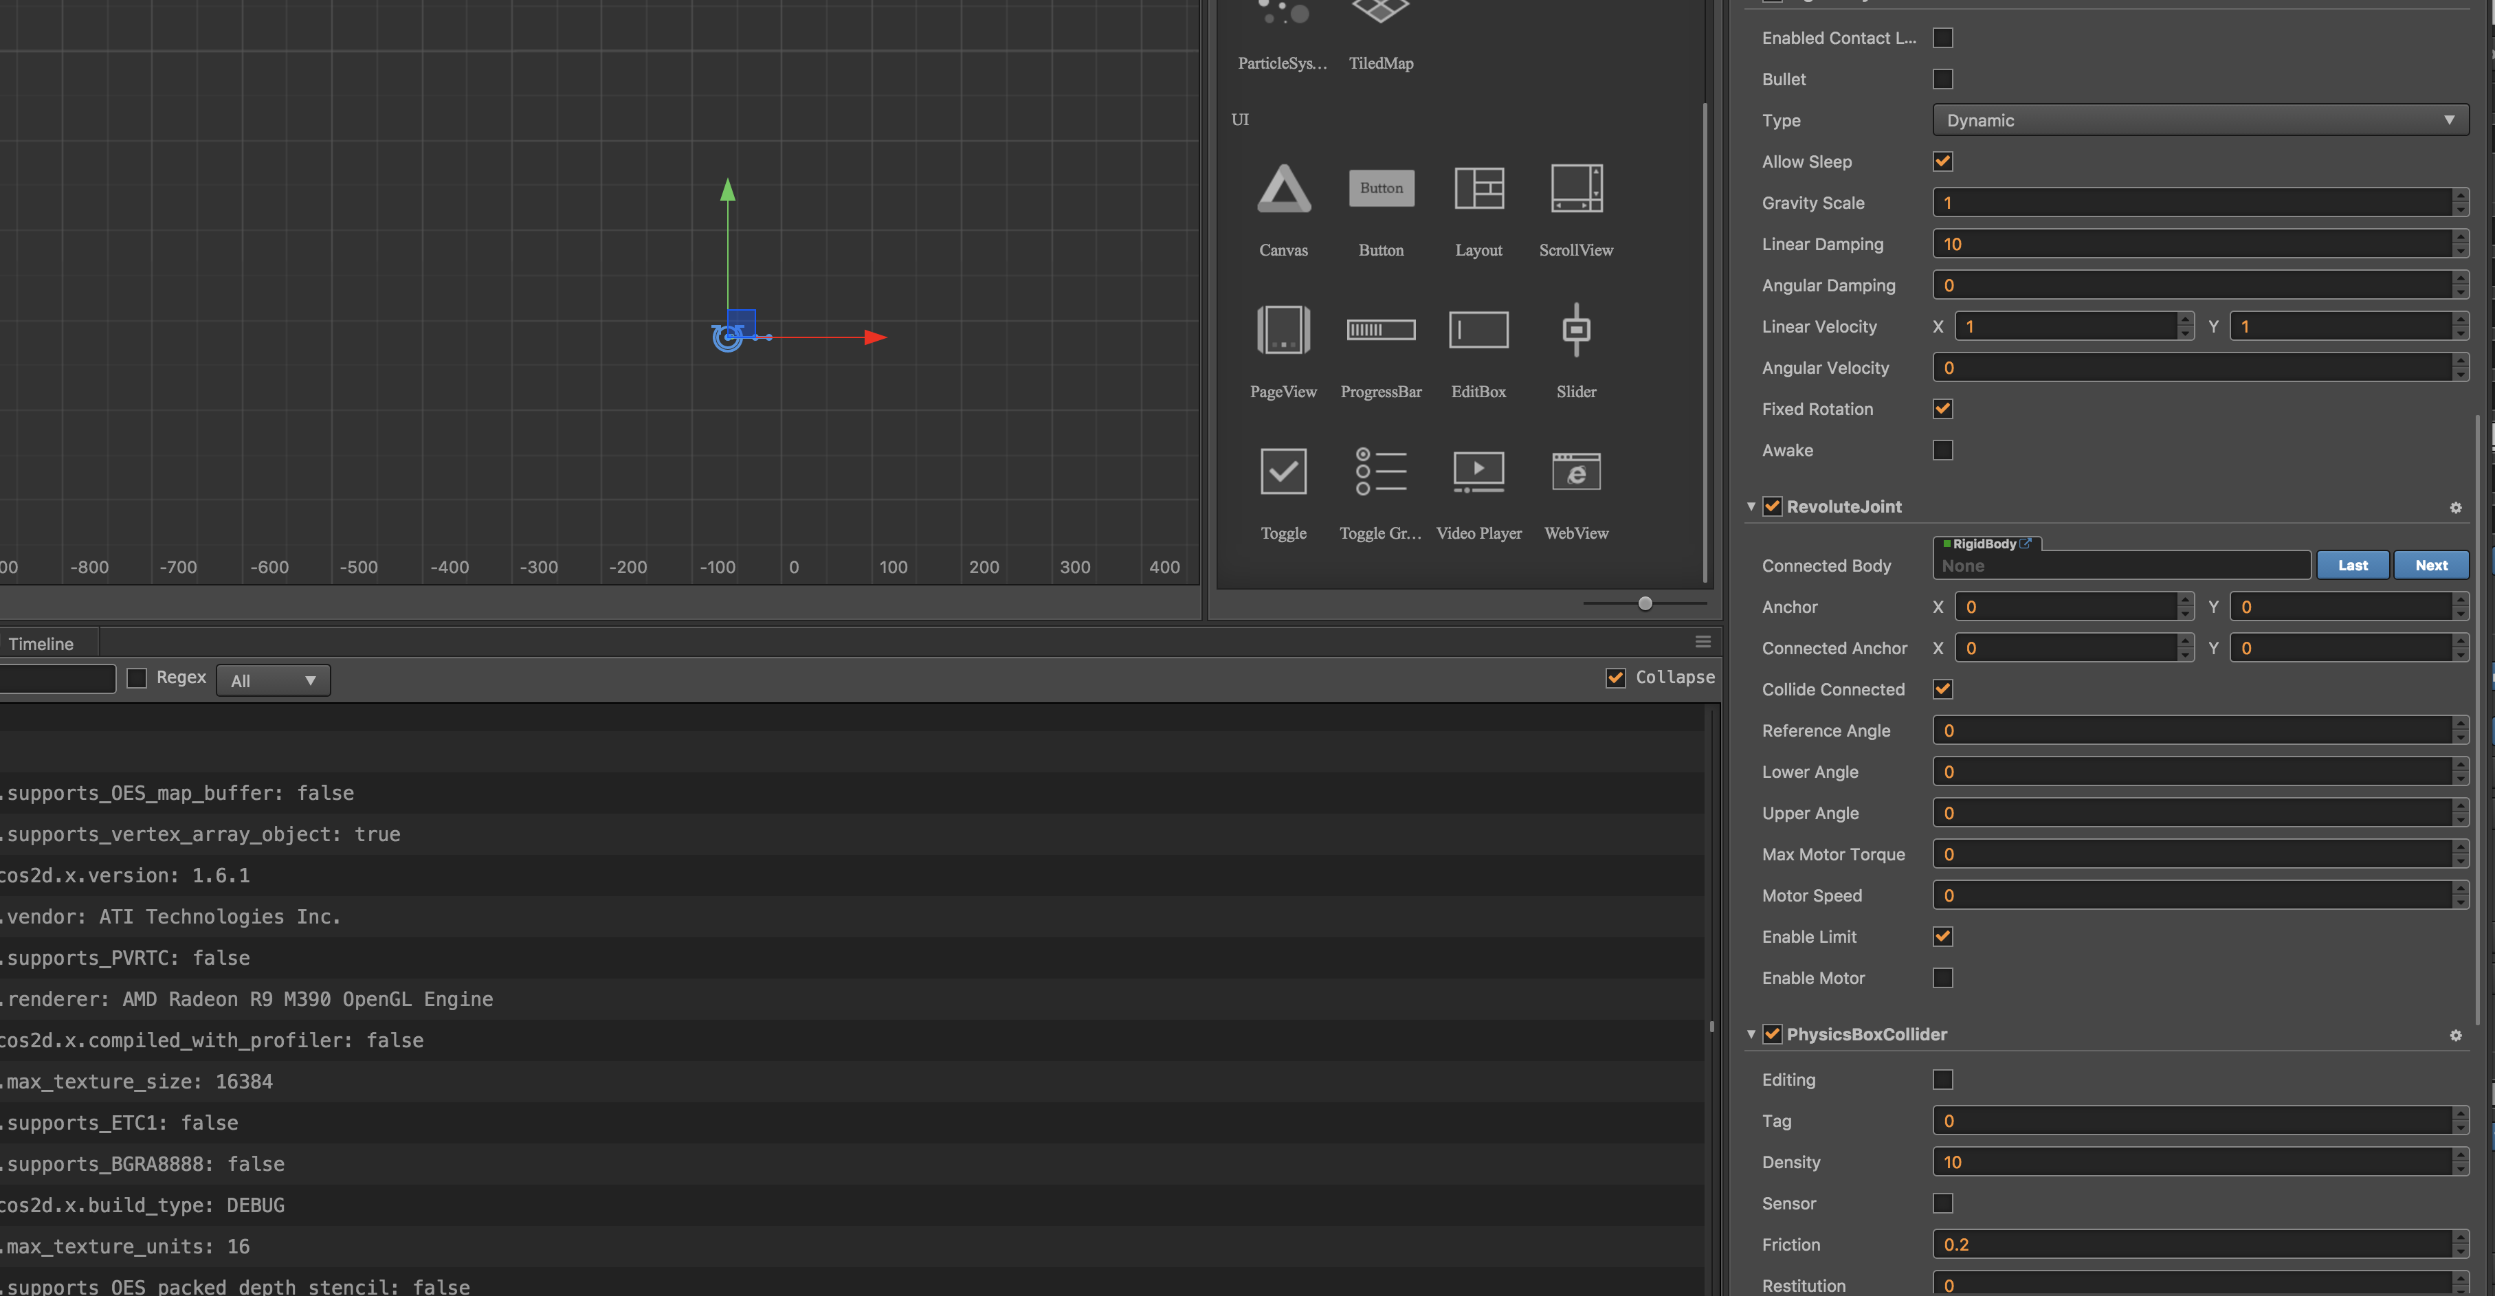Select the EditBox node icon

tap(1478, 331)
